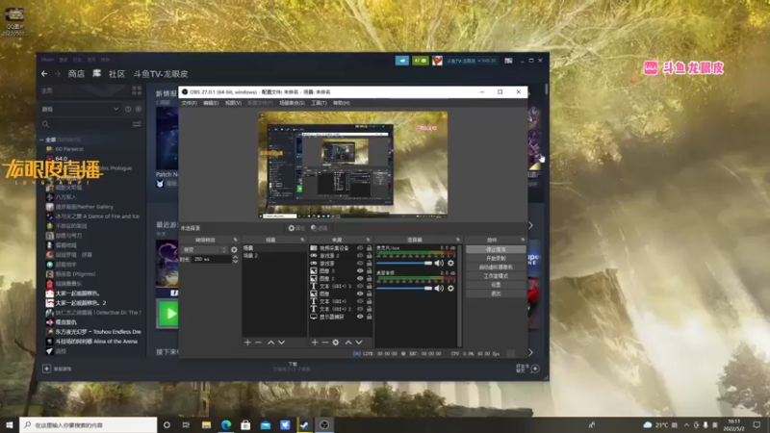This screenshot has width=770, height=433.
Task: Mute the 麦克风/Aux audio channel
Action: (x=439, y=263)
